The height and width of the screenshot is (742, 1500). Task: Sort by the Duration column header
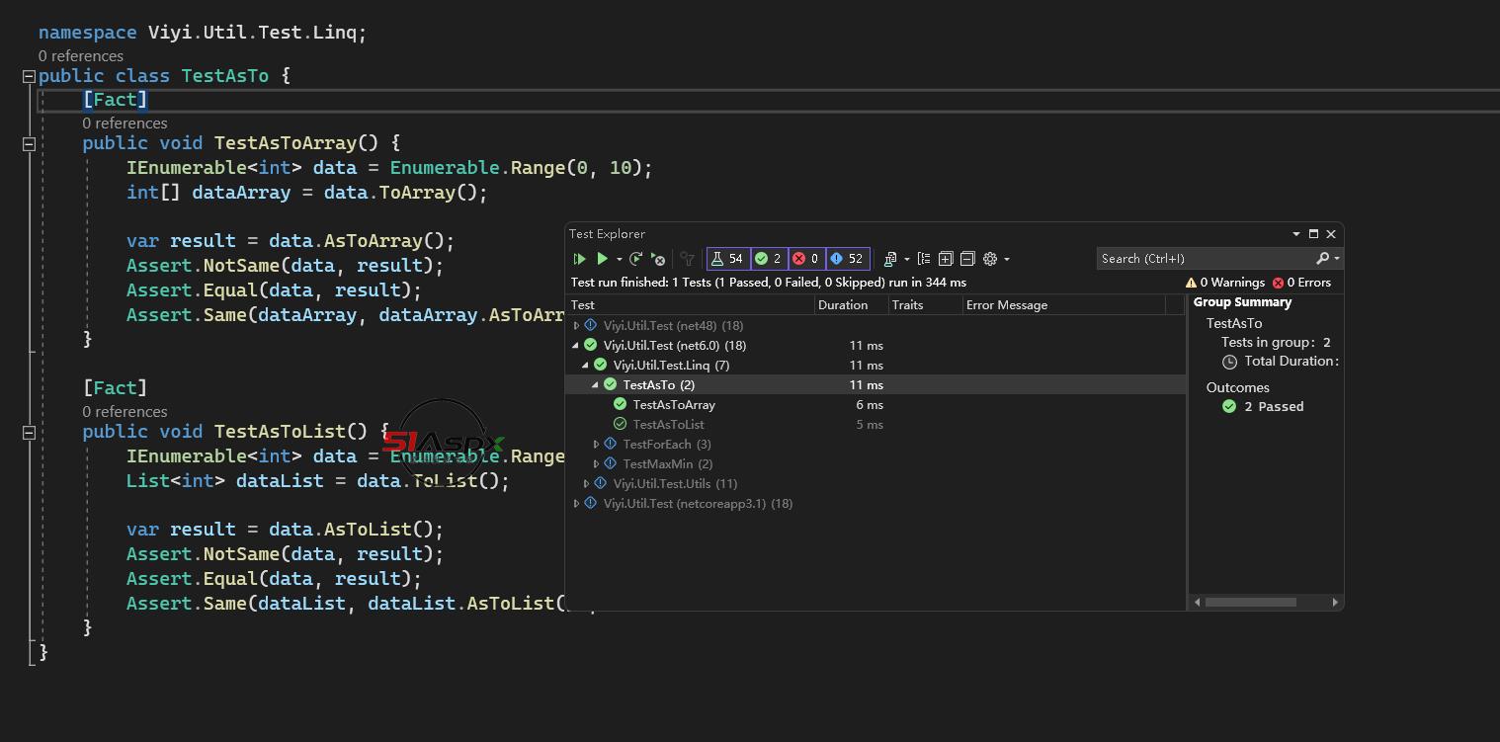click(852, 305)
